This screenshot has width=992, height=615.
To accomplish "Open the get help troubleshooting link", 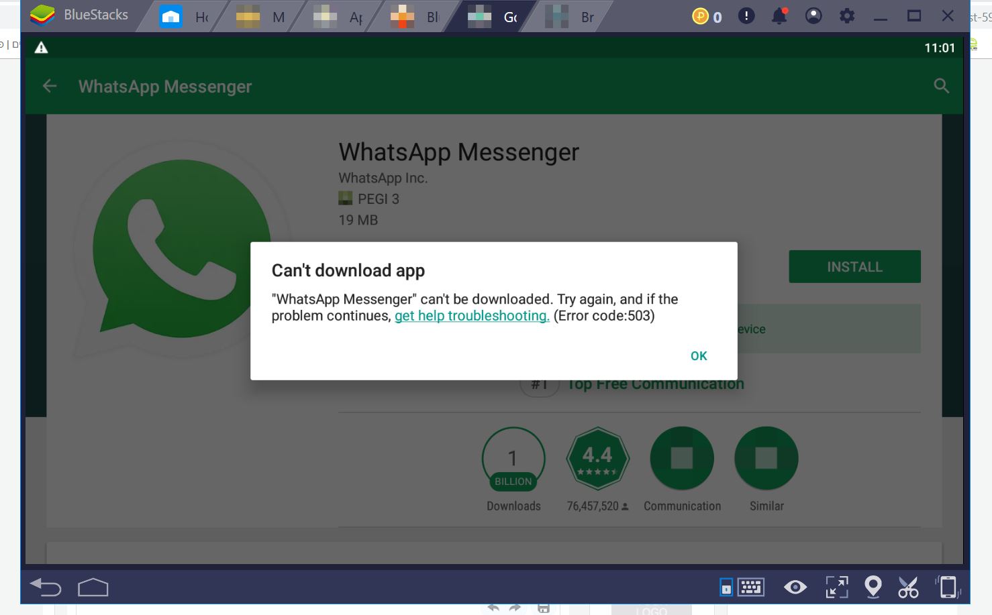I will (x=472, y=316).
